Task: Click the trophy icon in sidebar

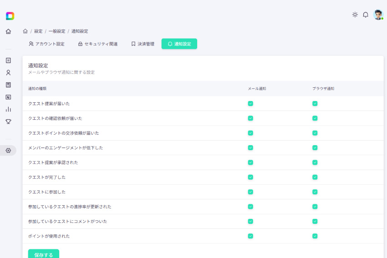Action: tap(8, 121)
